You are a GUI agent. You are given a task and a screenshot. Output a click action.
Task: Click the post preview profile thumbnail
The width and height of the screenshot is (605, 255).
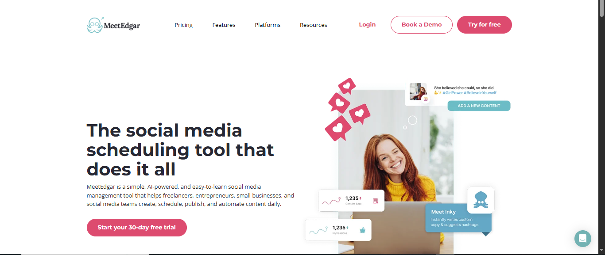pos(418,91)
